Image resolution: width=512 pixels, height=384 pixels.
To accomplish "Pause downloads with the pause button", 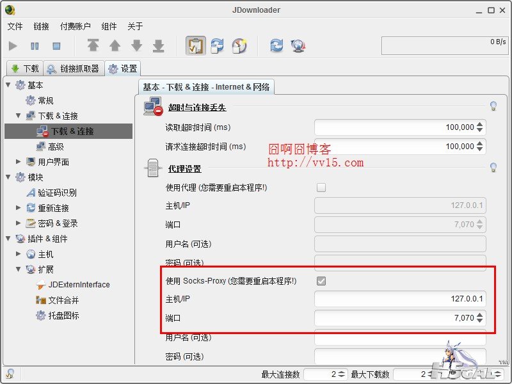I will 35,45.
